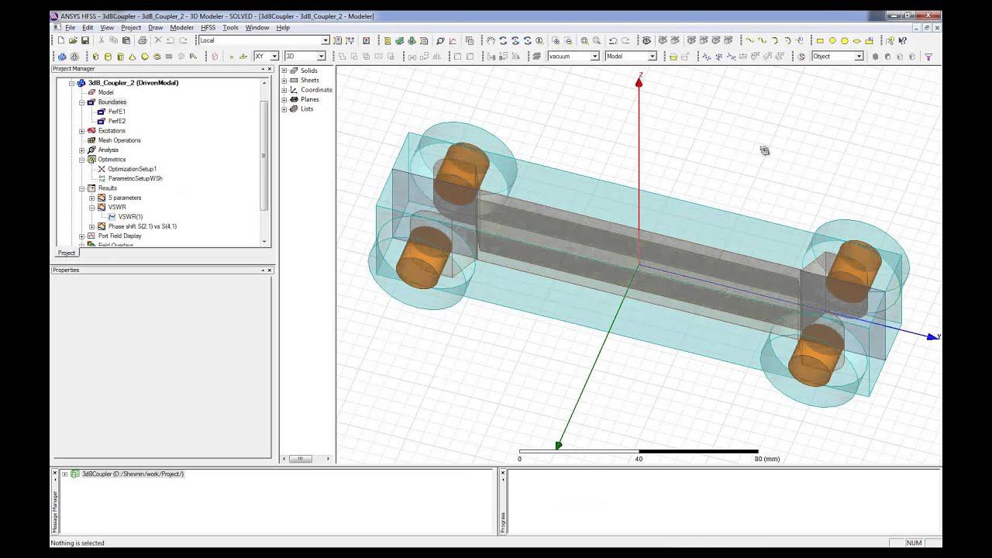Save the project with the floppy icon
992x558 pixels.
tap(84, 40)
